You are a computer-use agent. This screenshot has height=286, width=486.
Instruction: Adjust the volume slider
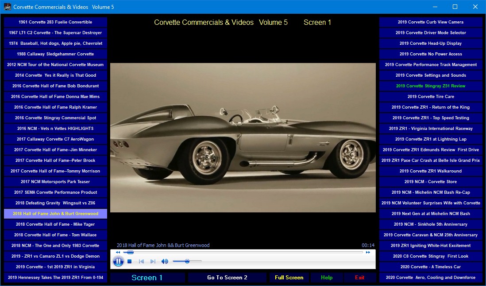point(187,262)
